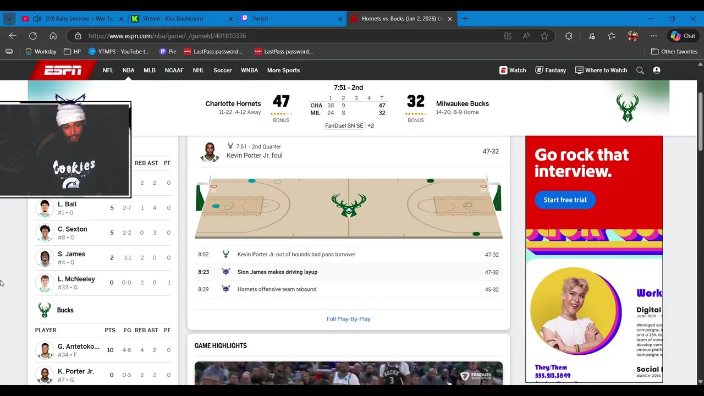Select NFL in ESPN navigation
Viewport: 704px width, 396px height.
point(108,70)
